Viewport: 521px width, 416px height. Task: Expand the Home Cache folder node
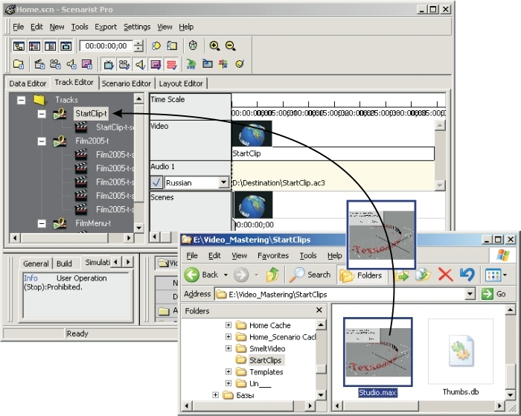229,325
